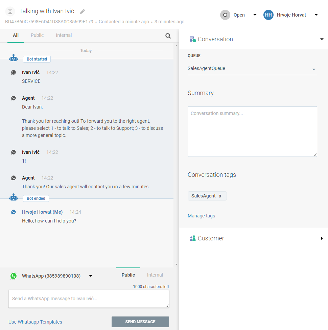The image size is (328, 330).
Task: Remove the SalesAgent tag with x
Action: [220, 196]
